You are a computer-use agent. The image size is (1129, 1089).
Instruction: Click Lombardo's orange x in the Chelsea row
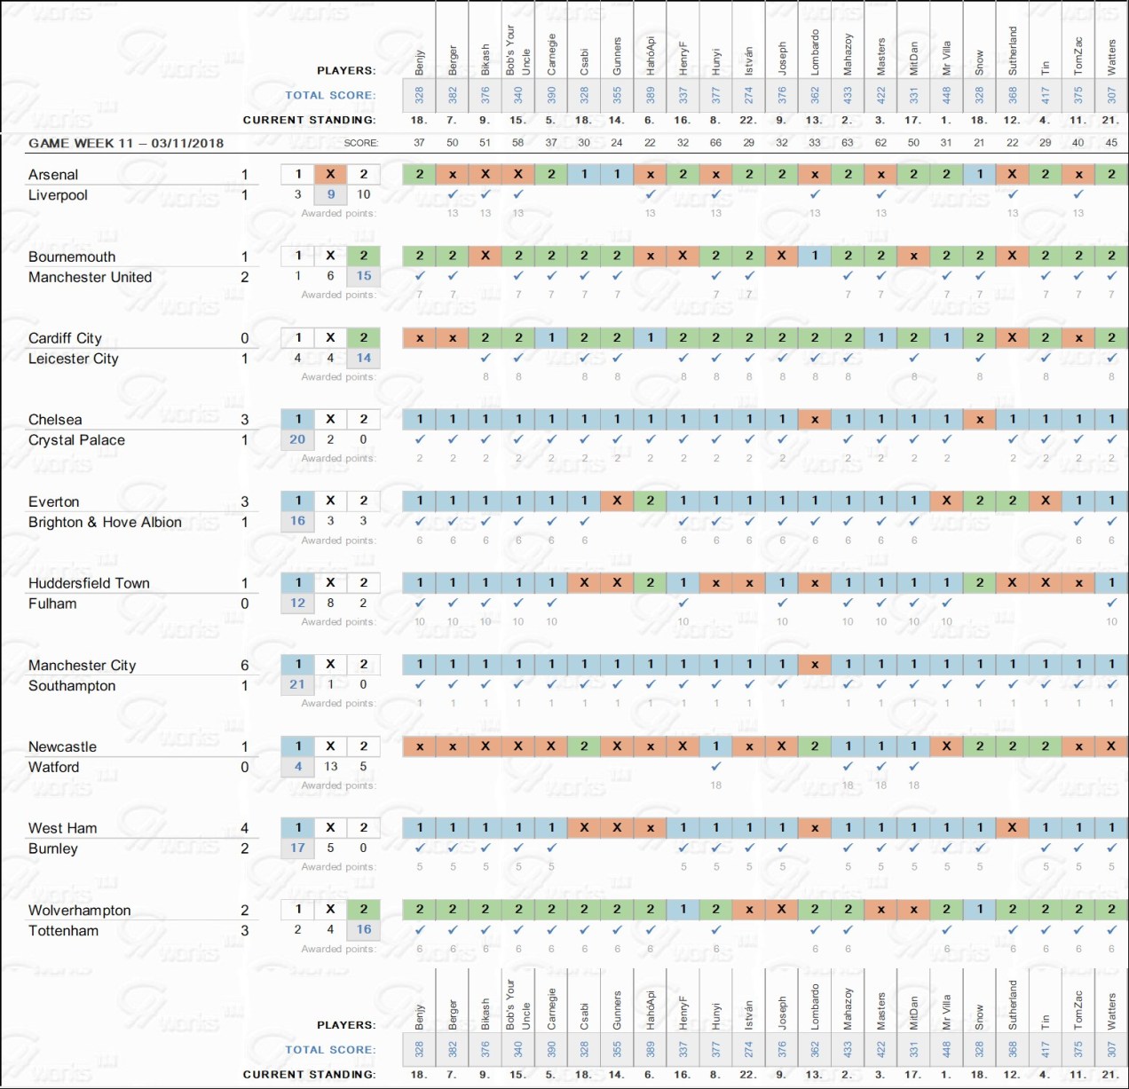815,419
